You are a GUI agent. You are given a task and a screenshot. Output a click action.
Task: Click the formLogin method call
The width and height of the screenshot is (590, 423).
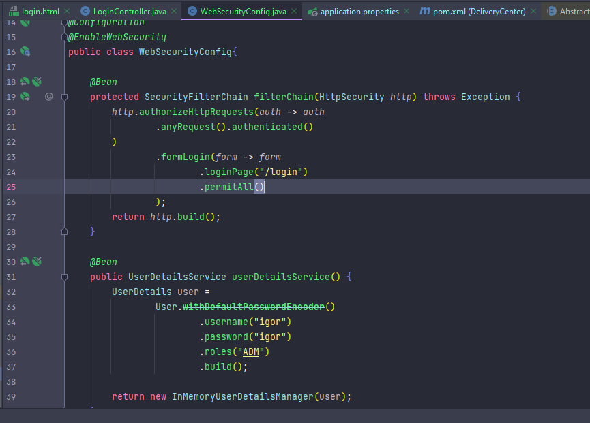[185, 157]
